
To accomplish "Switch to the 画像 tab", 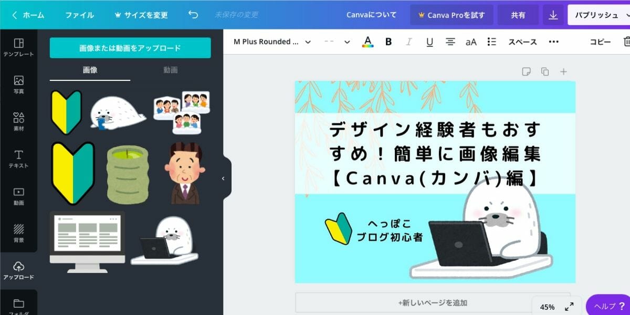I will click(x=90, y=70).
